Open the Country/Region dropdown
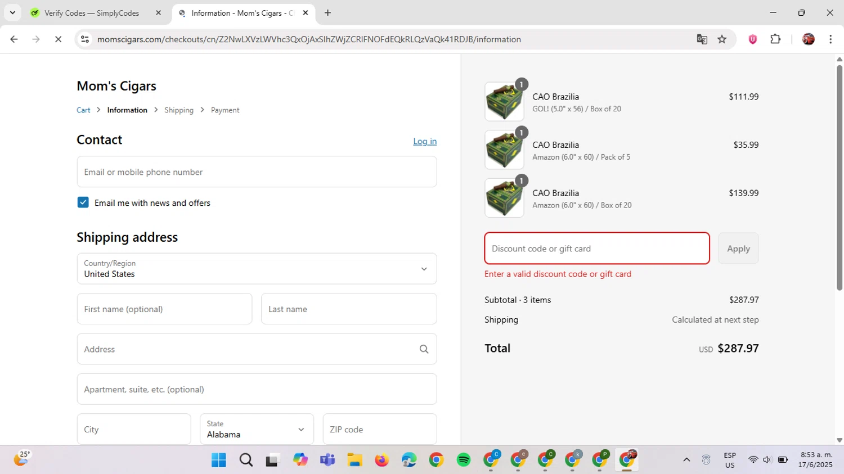The width and height of the screenshot is (844, 474). 257,268
